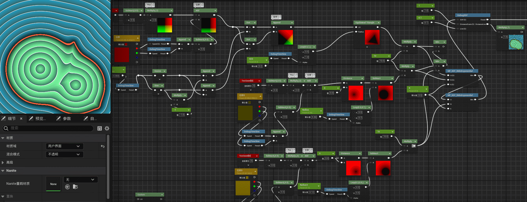Reset 材质域 to default value
The height and width of the screenshot is (202, 527).
pos(103,146)
